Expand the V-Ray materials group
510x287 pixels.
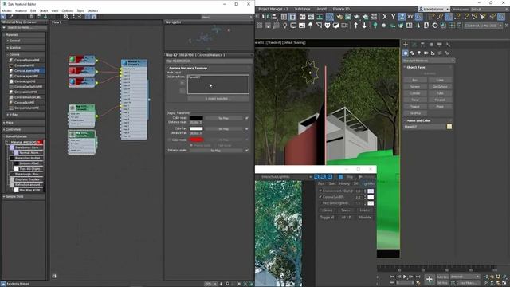click(x=8, y=115)
